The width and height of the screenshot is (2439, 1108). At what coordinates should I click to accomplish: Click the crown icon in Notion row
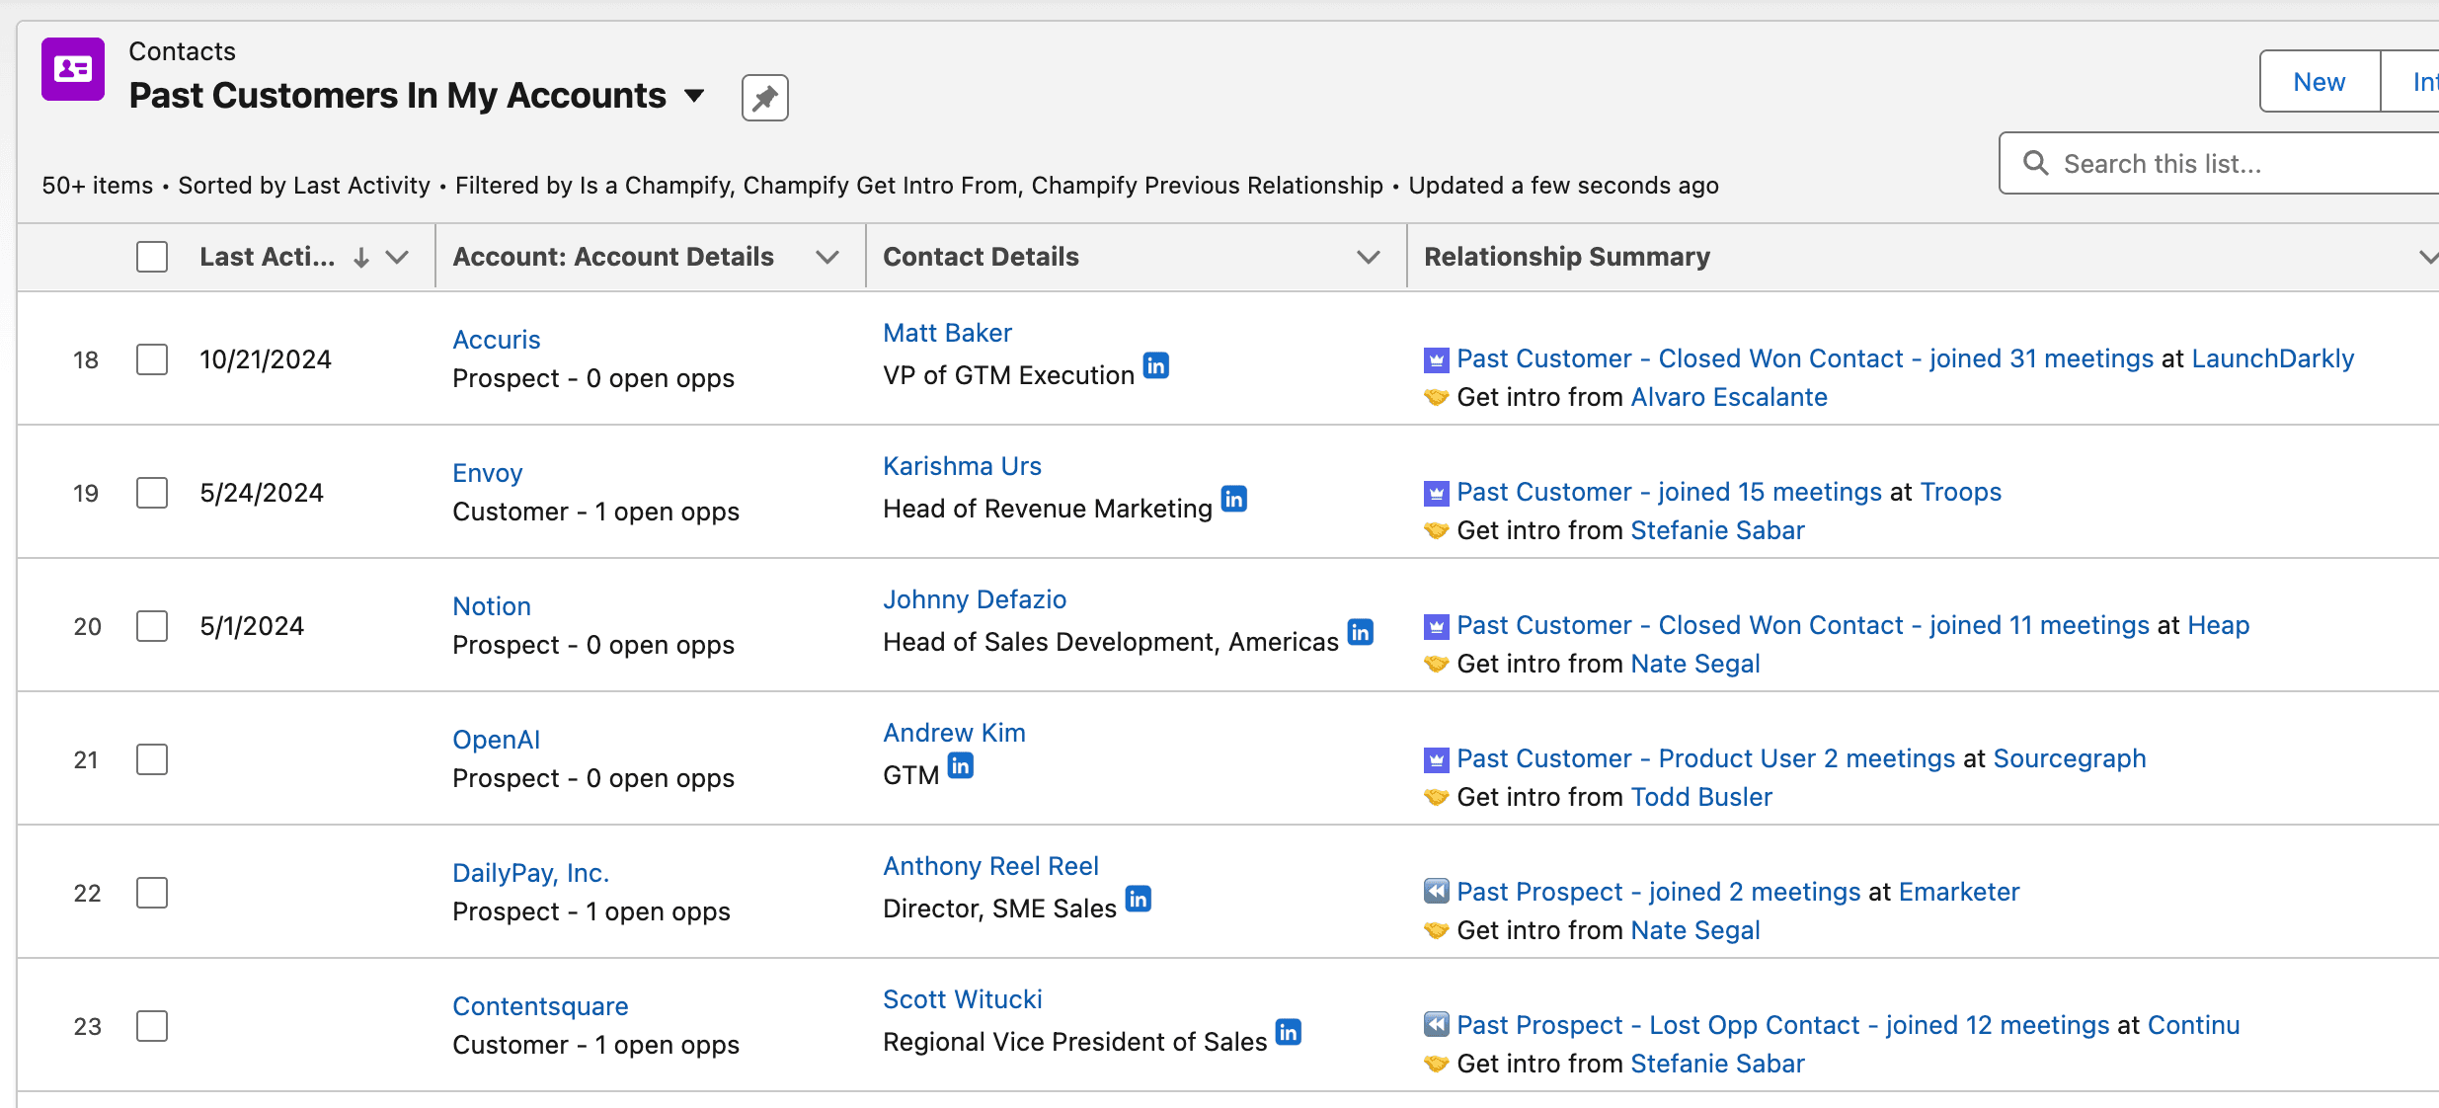1437,626
